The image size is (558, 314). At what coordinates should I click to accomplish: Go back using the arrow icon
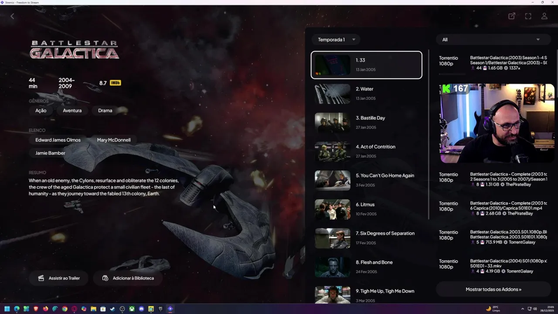(12, 16)
